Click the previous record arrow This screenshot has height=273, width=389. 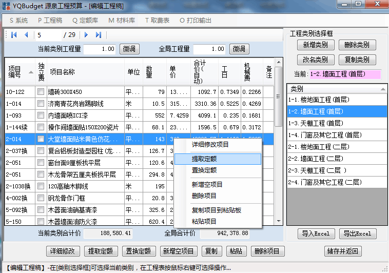tap(26, 35)
